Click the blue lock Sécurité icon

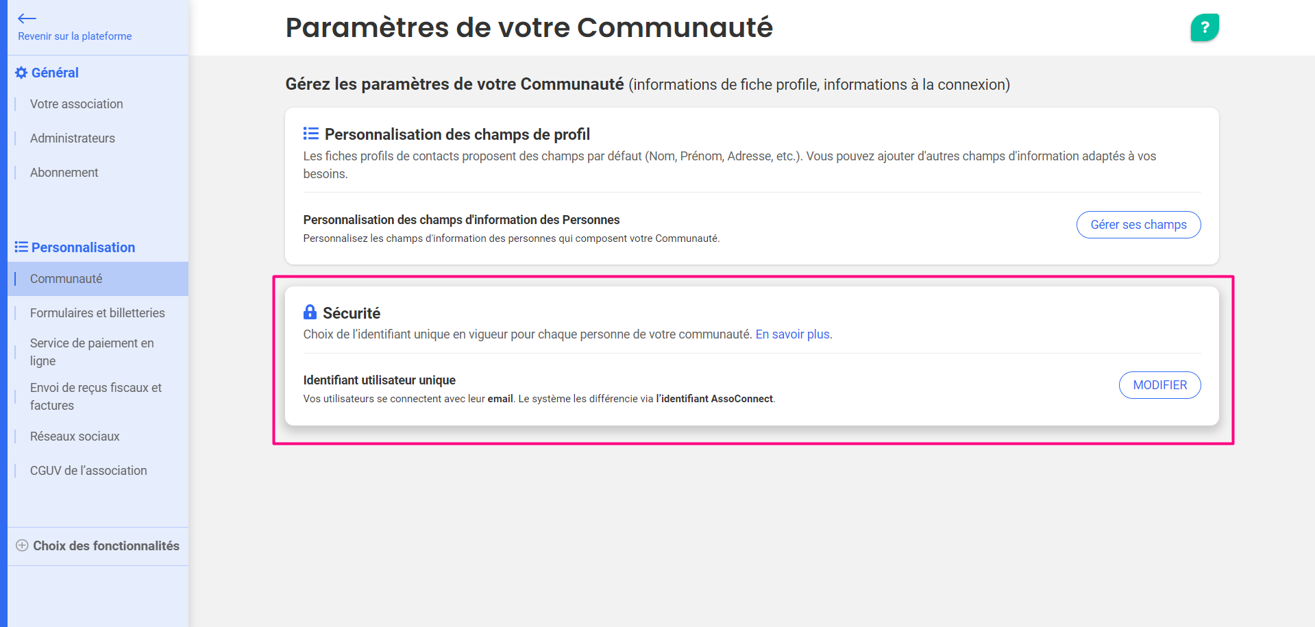tap(310, 312)
